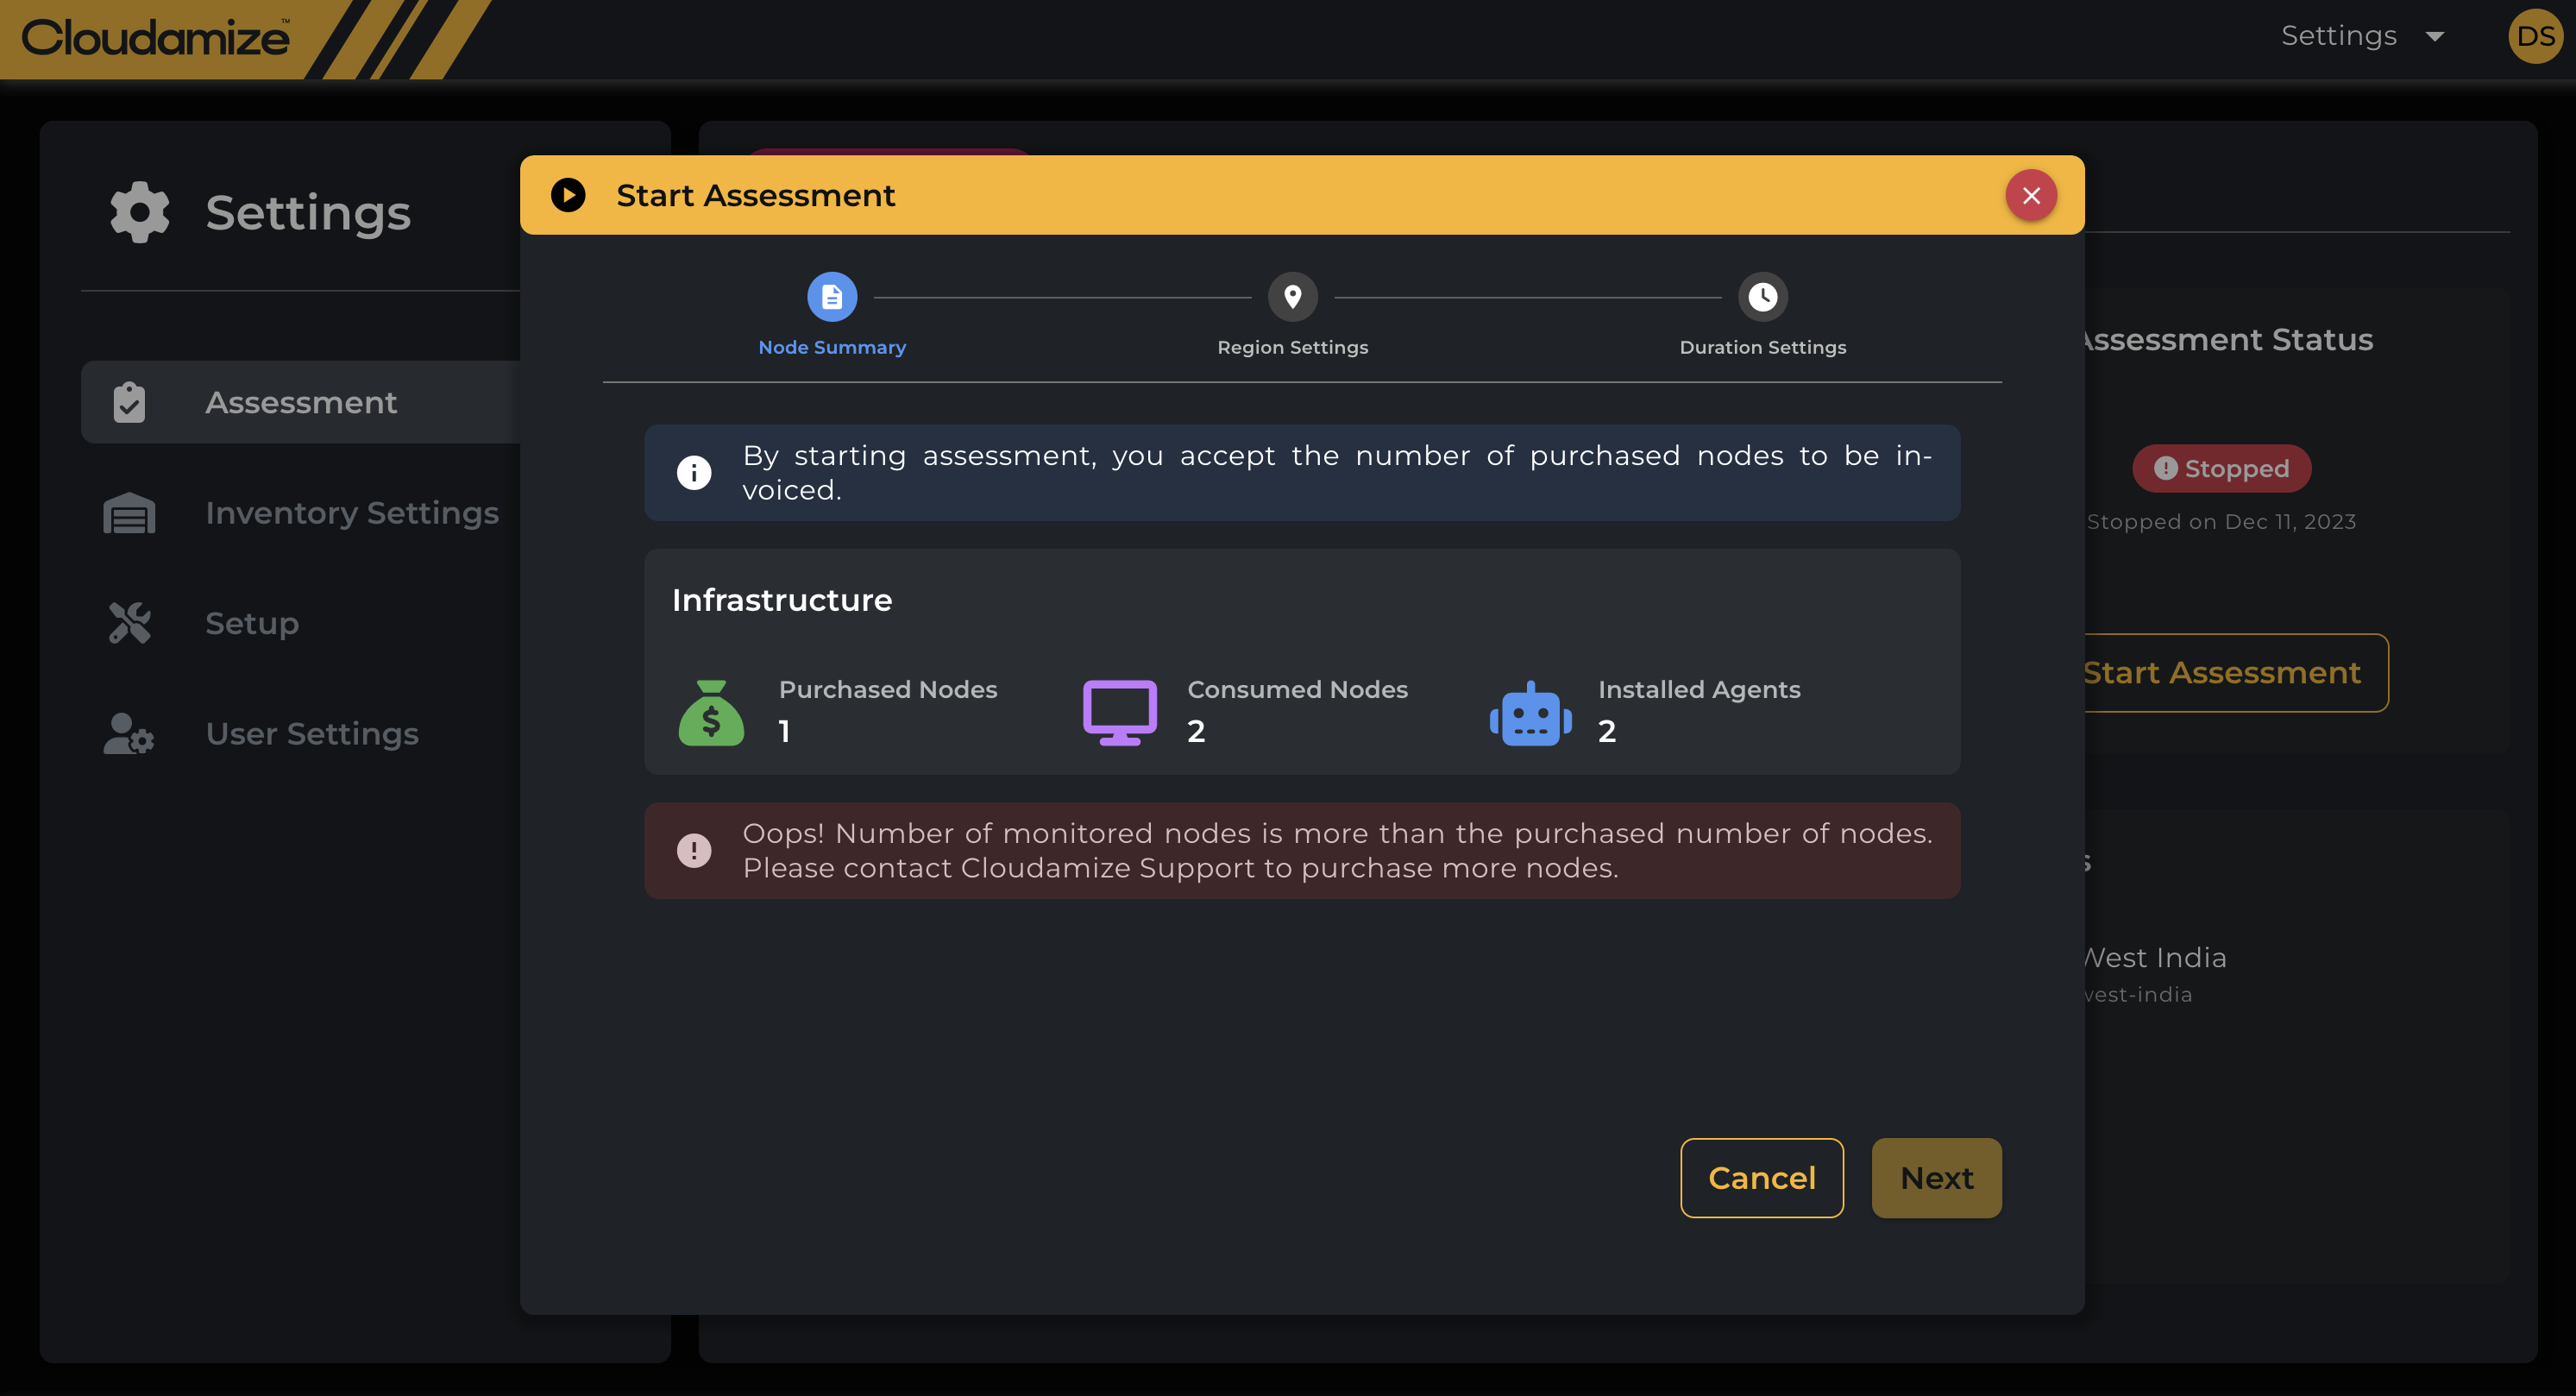Click the Installed Agents robot icon
Image resolution: width=2576 pixels, height=1396 pixels.
point(1530,714)
